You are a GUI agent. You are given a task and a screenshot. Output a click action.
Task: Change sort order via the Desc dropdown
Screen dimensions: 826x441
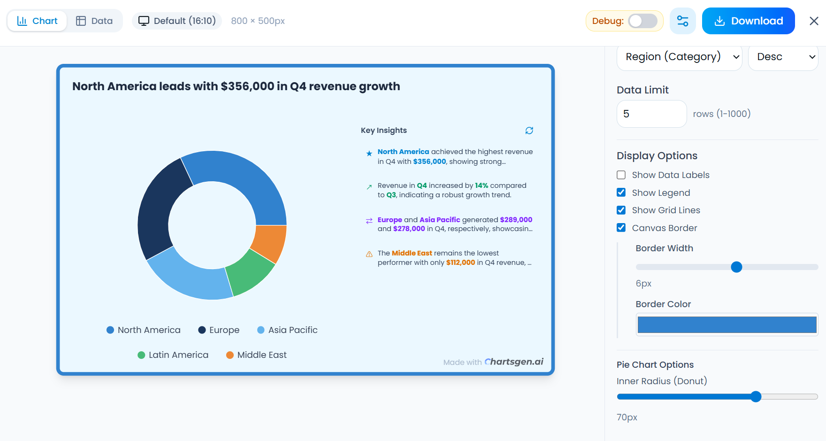pyautogui.click(x=783, y=56)
